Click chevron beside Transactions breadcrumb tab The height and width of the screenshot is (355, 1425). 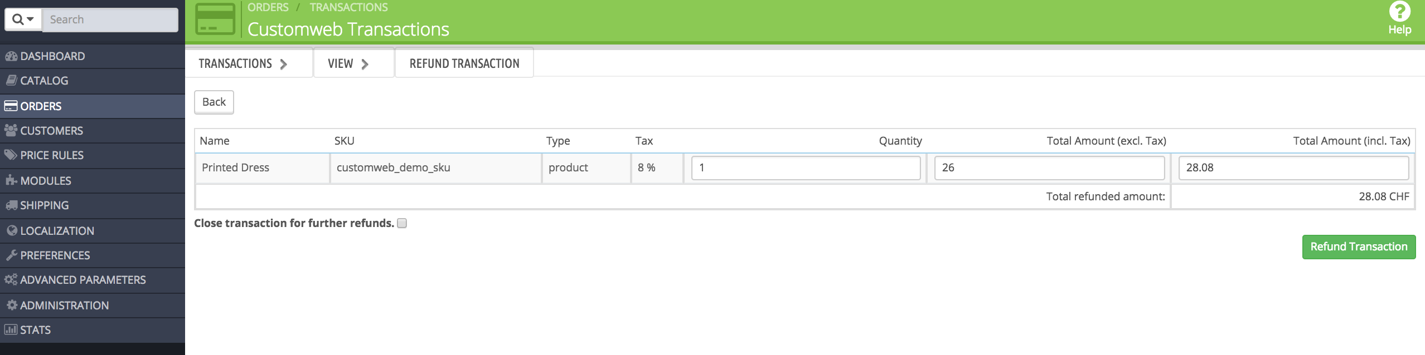coord(284,65)
